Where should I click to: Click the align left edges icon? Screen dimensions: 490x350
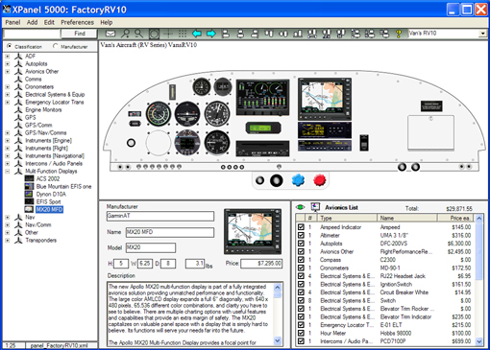pyautogui.click(x=226, y=34)
